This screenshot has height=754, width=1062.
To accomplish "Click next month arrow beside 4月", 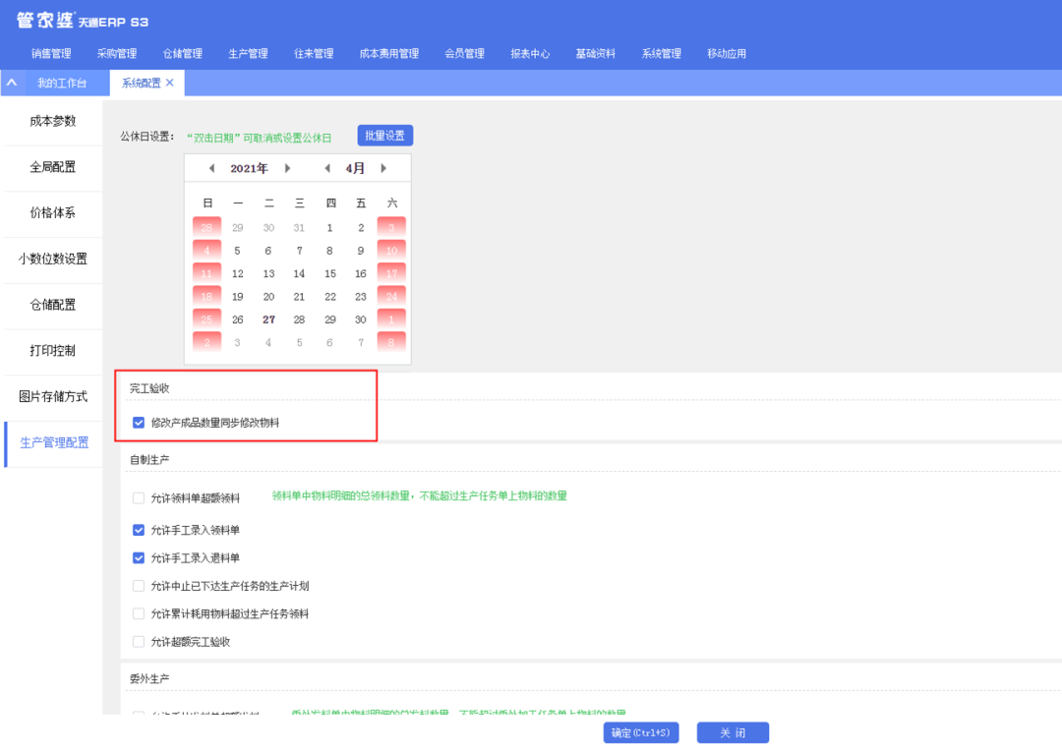I will click(383, 168).
